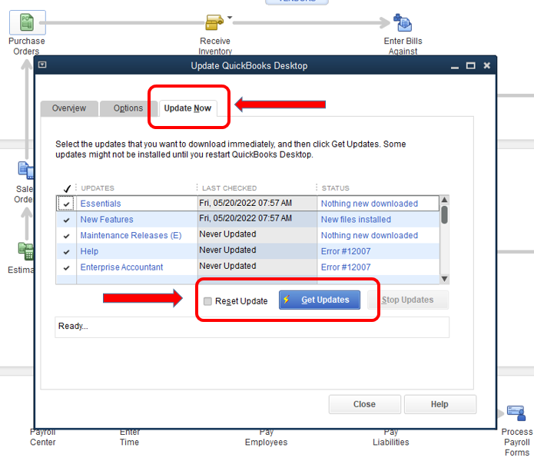Click the select-all checkmark column header

(x=67, y=188)
